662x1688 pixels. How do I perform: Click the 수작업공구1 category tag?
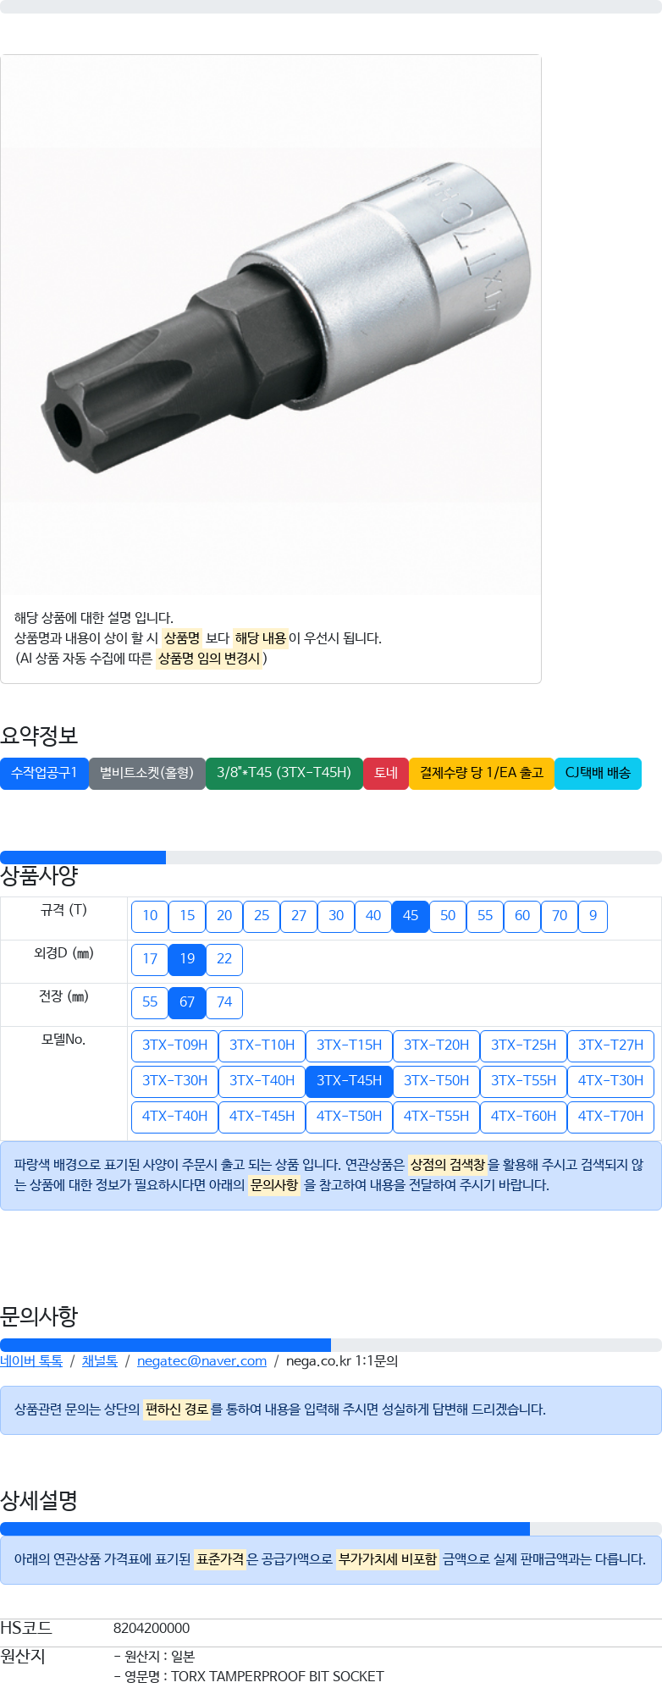click(44, 773)
